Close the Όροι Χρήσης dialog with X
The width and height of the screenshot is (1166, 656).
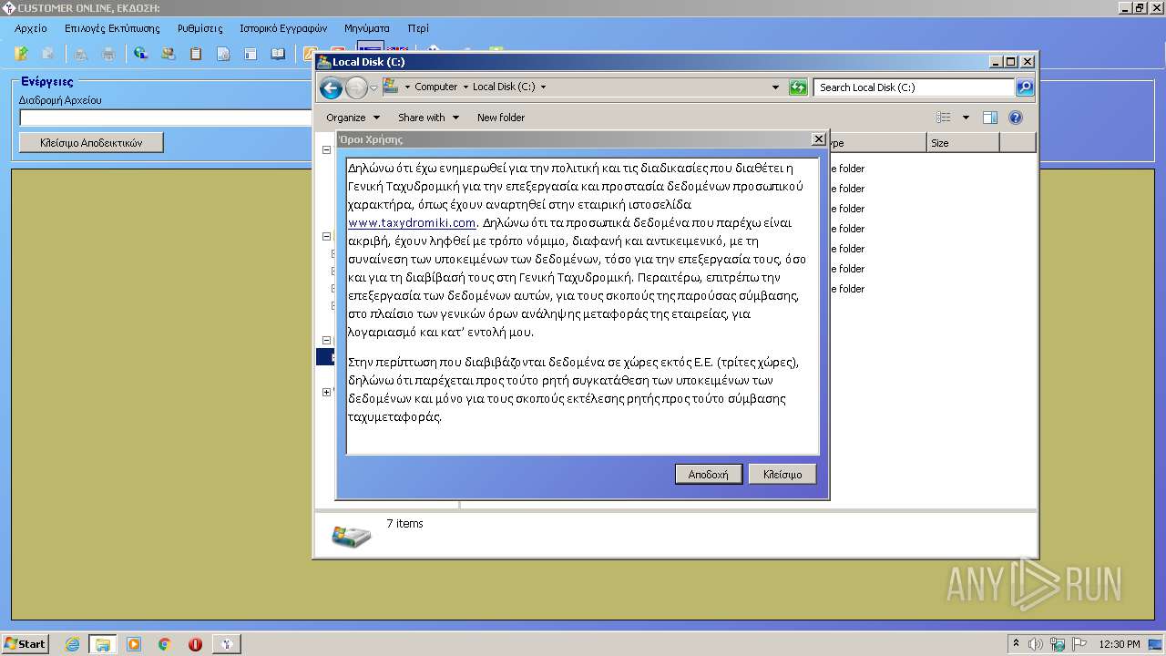[818, 139]
